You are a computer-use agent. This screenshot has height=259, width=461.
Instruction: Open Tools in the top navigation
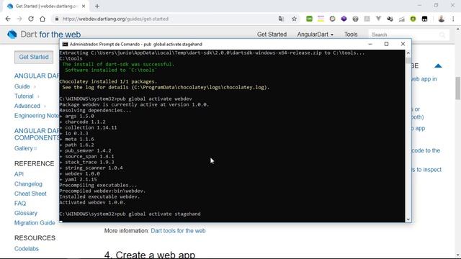coord(351,35)
